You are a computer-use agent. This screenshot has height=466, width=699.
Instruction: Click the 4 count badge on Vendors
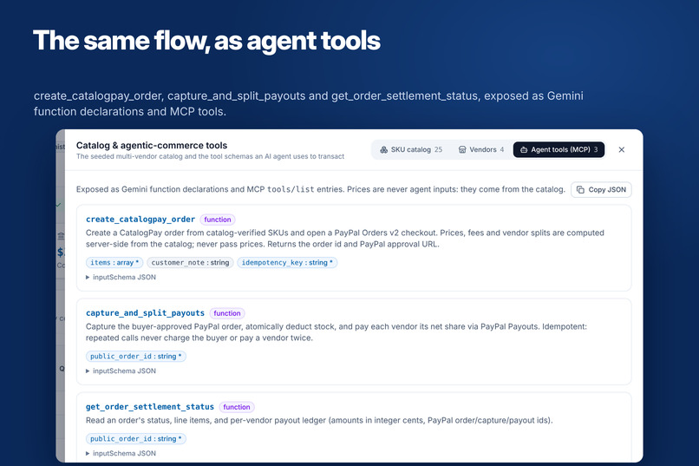(502, 149)
